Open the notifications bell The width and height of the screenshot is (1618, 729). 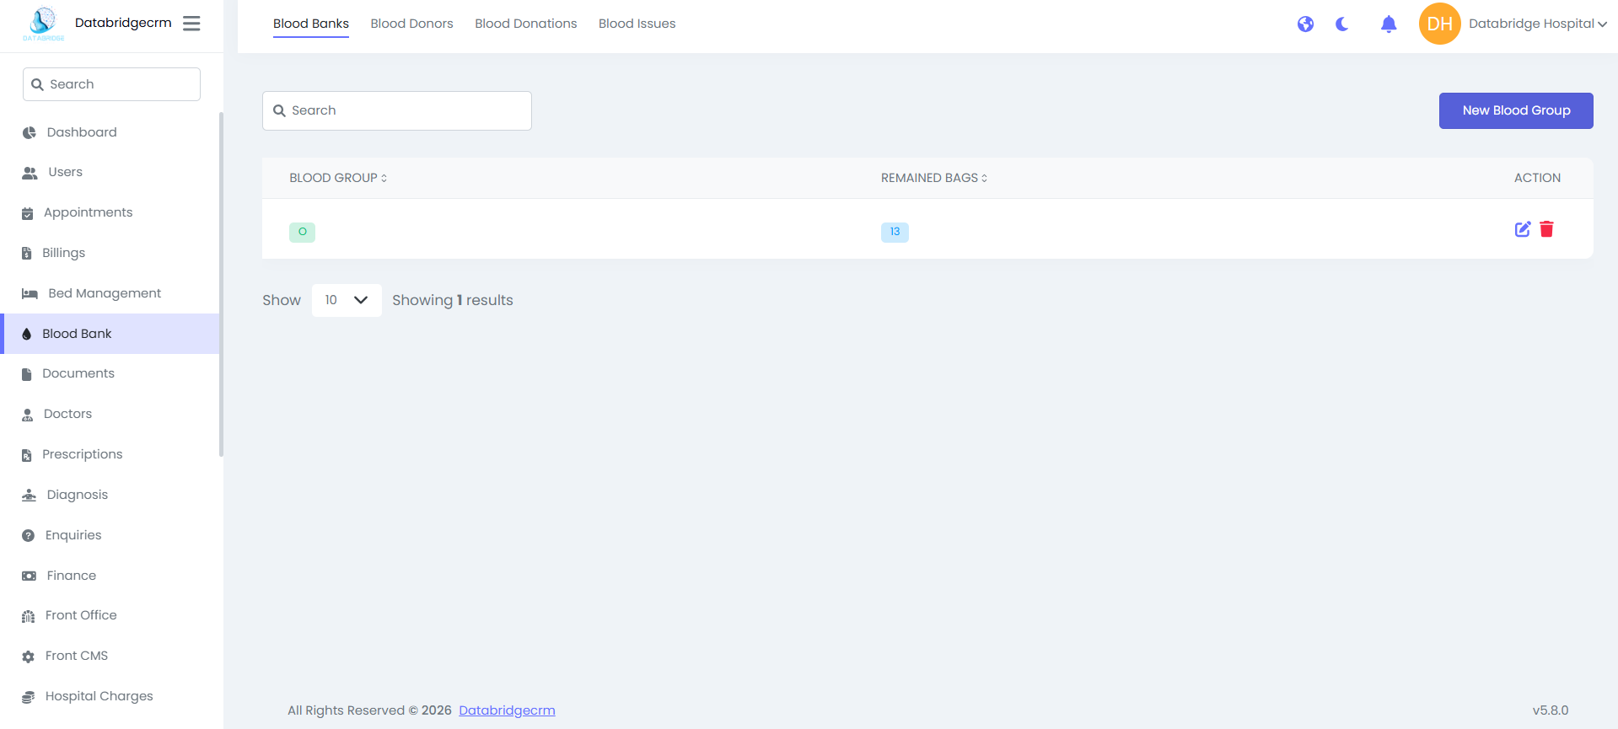(1389, 24)
